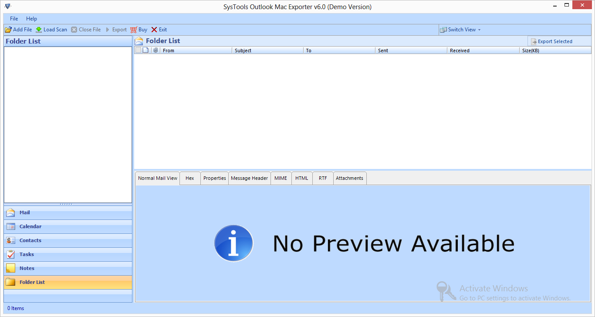Click the Add File toolbar label

pyautogui.click(x=23, y=30)
